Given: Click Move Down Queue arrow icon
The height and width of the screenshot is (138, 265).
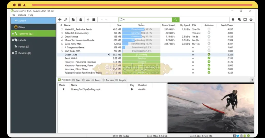Looking at the screenshot, I should tap(106, 20).
